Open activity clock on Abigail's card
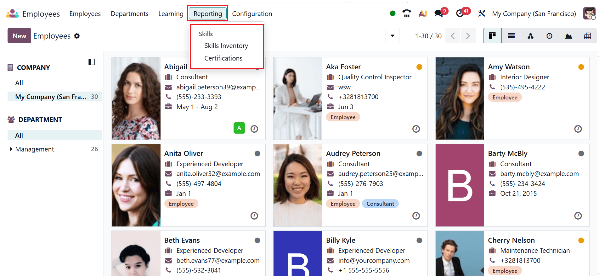 point(254,129)
